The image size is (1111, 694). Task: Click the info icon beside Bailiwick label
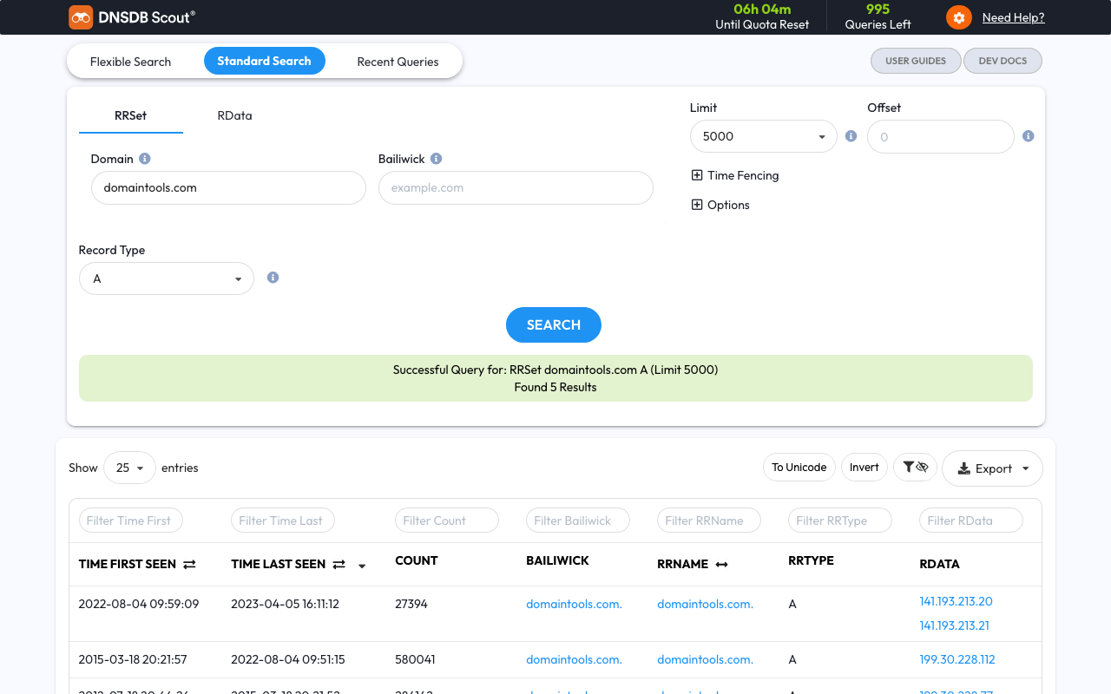pos(436,159)
